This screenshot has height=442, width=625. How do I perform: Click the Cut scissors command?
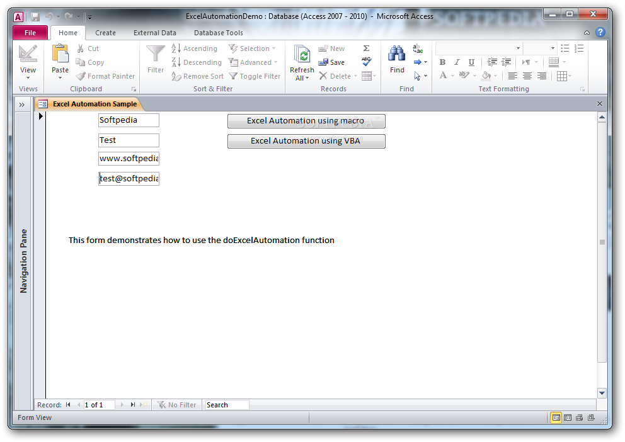point(88,48)
